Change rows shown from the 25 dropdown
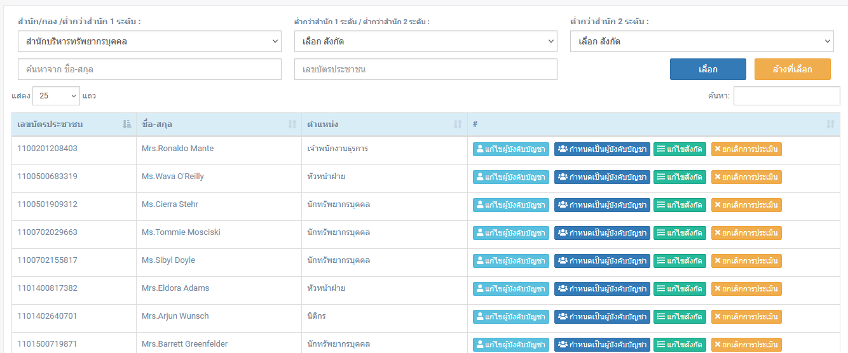This screenshot has height=353, width=848. [x=56, y=96]
